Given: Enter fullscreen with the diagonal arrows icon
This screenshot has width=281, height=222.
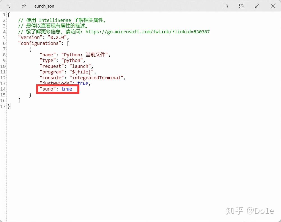Looking at the screenshot, I should click(x=257, y=6).
